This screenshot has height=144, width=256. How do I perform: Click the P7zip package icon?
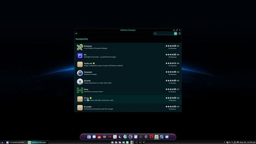tap(80, 99)
